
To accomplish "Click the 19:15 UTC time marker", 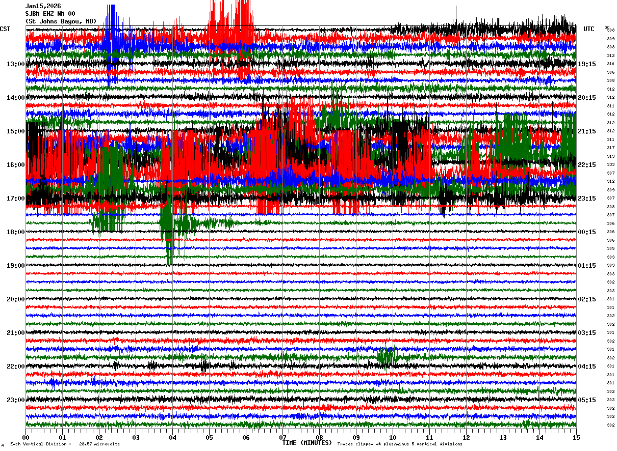I will (x=587, y=64).
